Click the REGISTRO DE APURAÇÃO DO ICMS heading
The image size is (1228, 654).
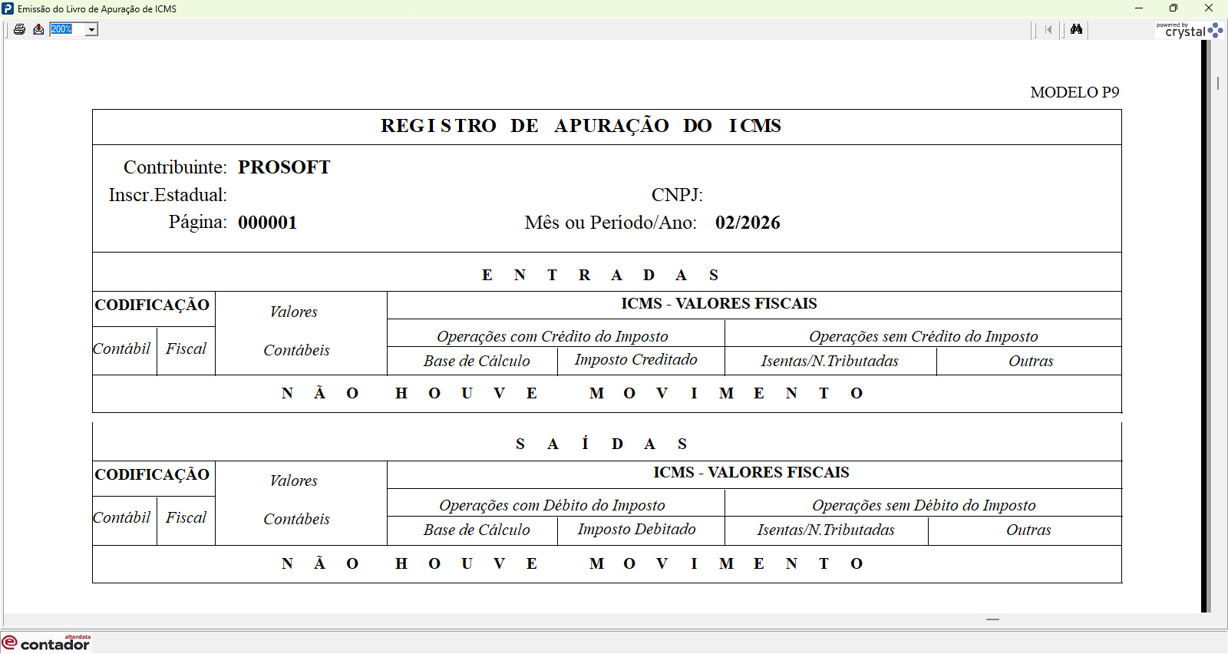581,126
